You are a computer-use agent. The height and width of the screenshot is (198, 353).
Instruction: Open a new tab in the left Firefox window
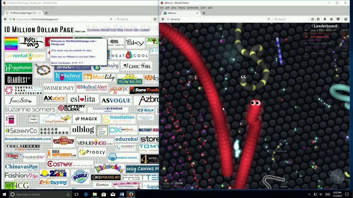tap(46, 13)
